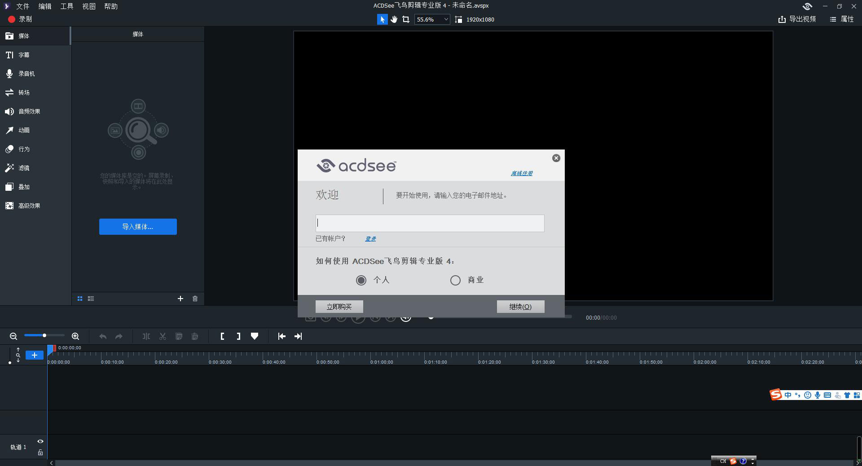Add a new track with plus button
The height and width of the screenshot is (466, 862).
(34, 355)
